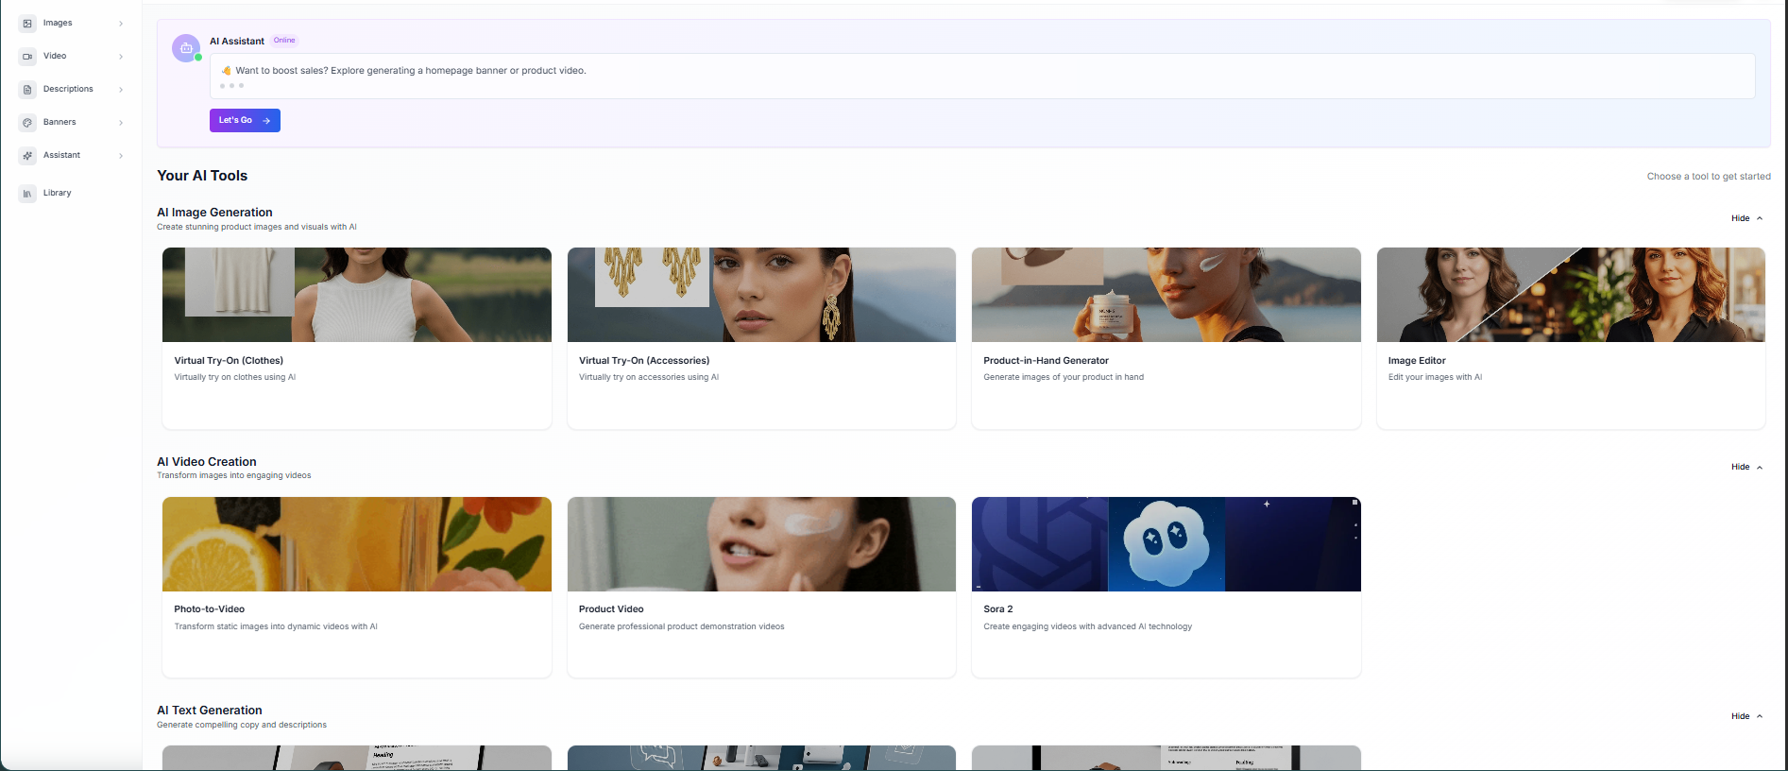This screenshot has height=771, width=1788.
Task: Click 'Create engaging videos with advanced AI technology'
Action: pyautogui.click(x=1088, y=626)
